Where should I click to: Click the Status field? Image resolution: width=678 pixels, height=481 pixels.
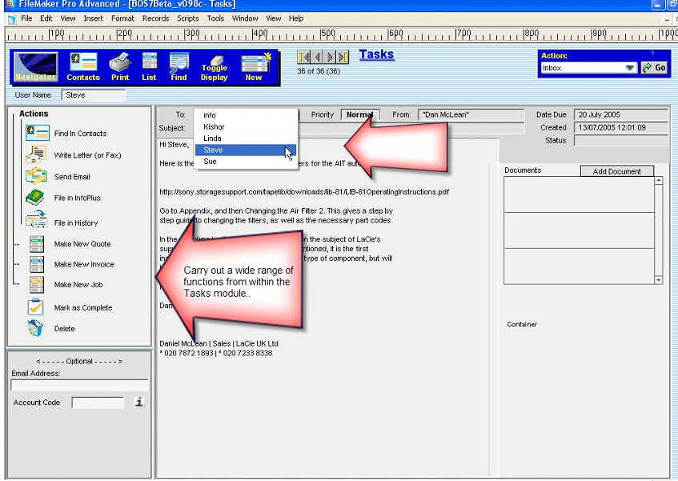pos(620,140)
